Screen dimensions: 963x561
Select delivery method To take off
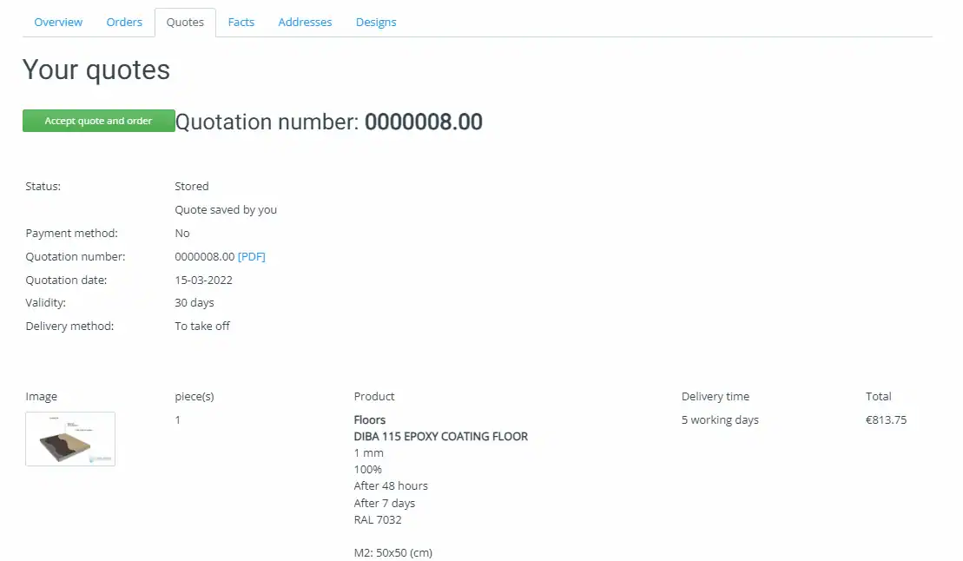point(202,326)
